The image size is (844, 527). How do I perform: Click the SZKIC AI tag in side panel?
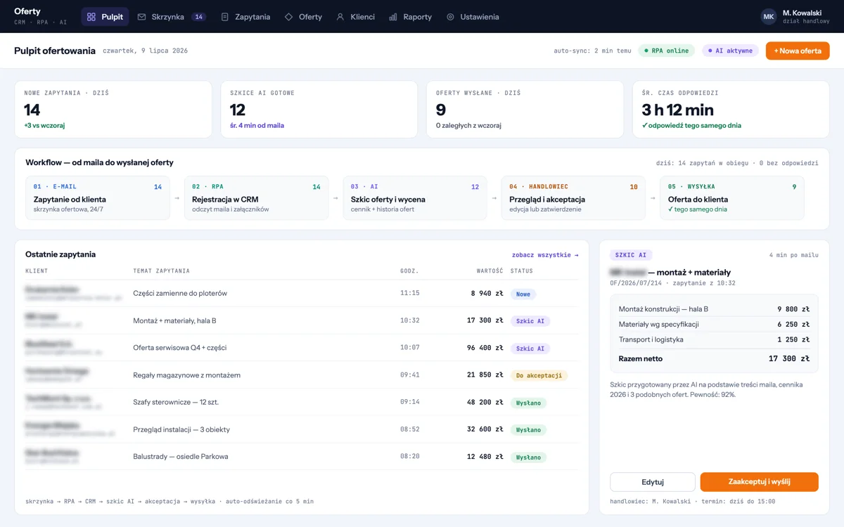(x=631, y=255)
